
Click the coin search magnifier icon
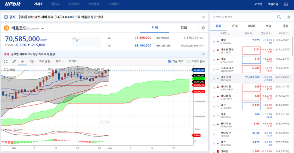(x=279, y=17)
